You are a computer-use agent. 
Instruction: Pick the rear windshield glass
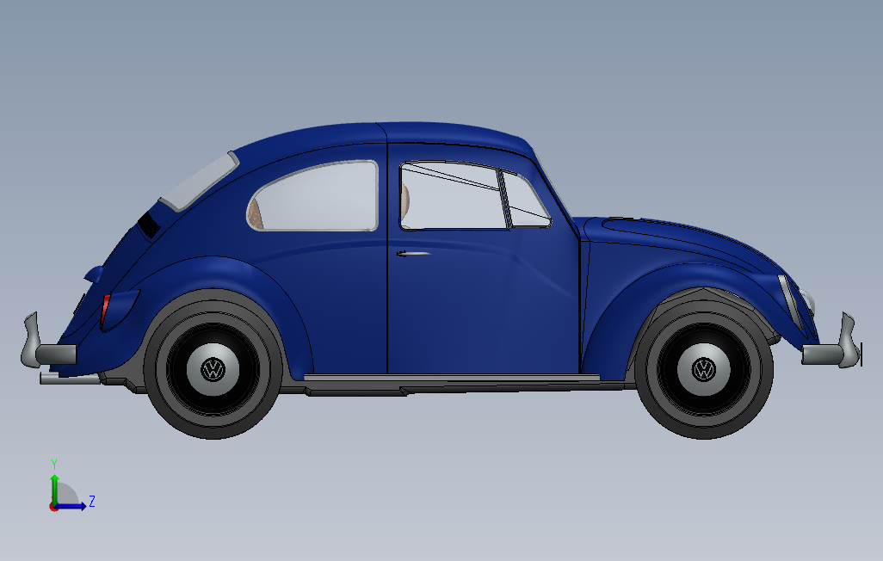point(199,182)
